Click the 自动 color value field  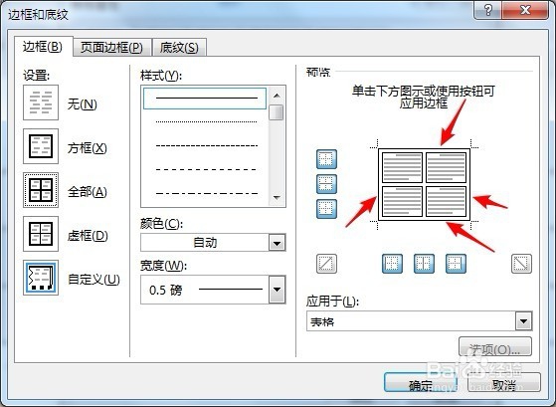[205, 243]
